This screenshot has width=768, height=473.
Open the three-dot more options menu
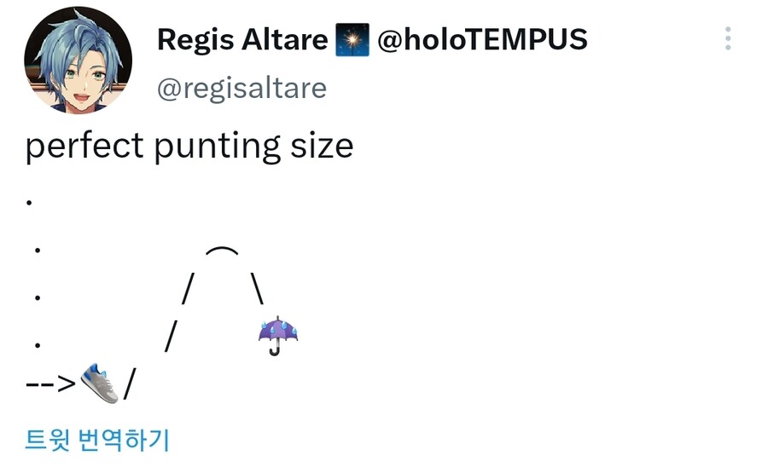pos(728,38)
